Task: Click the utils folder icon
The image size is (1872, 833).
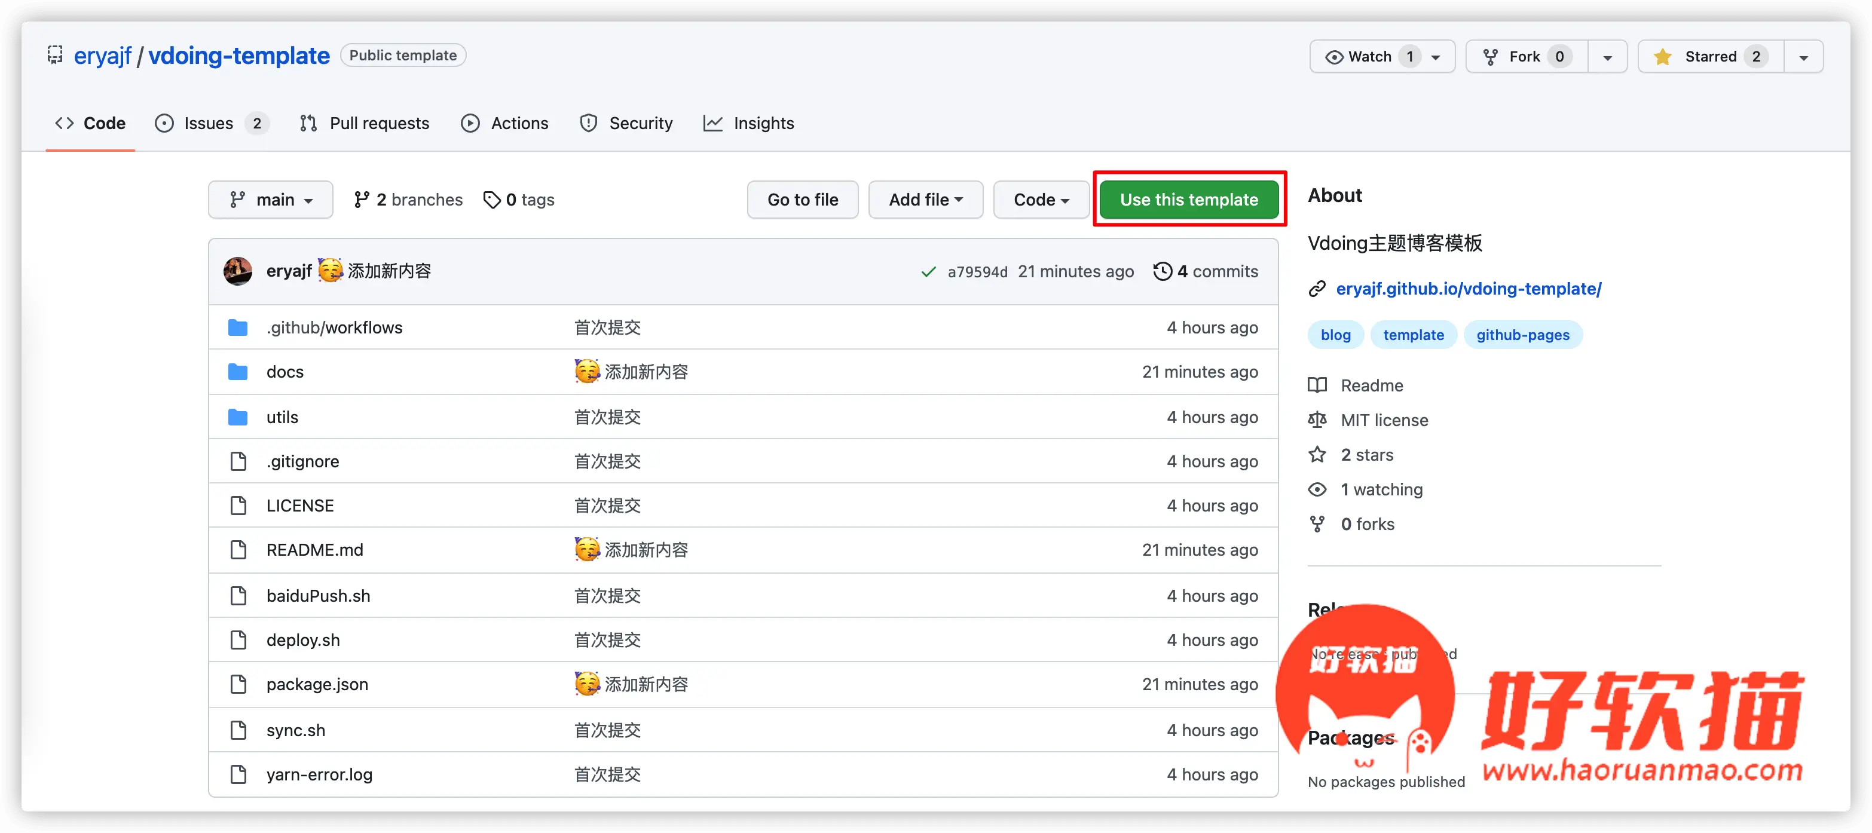Action: pos(238,417)
